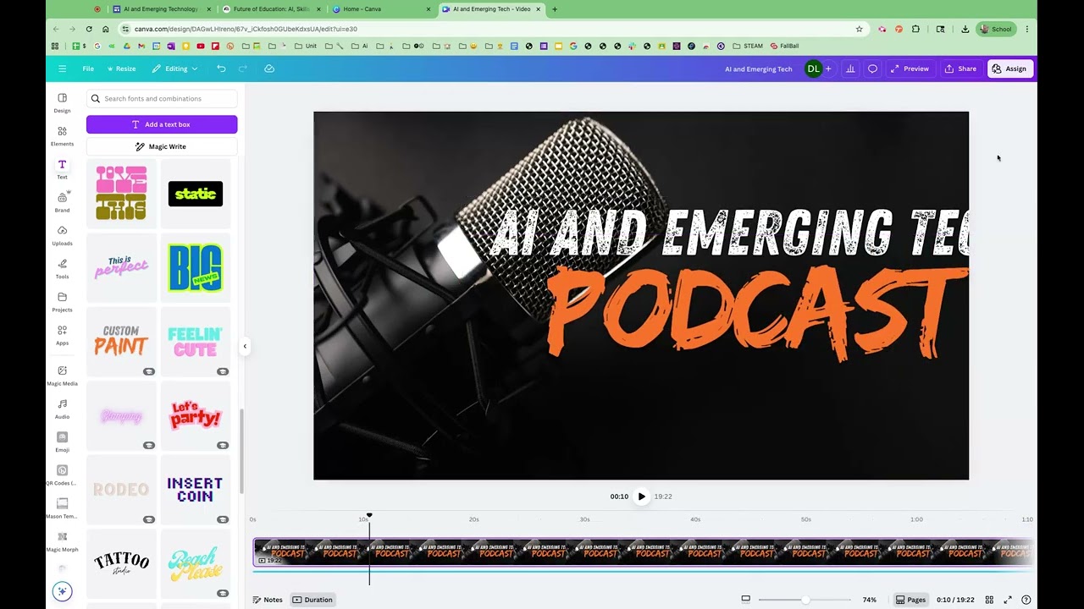Select the Text panel icon

tap(62, 169)
